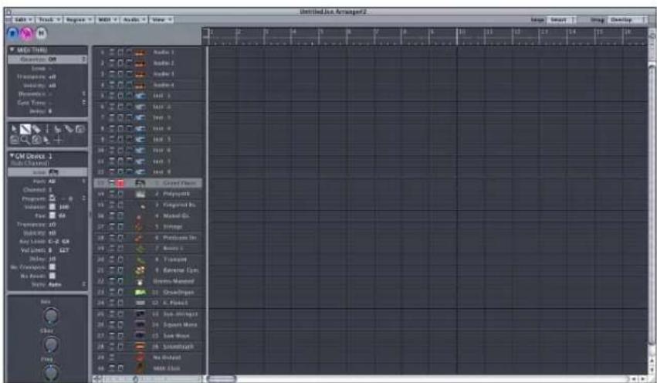Click the Reverse Cym. track icon

(140, 270)
